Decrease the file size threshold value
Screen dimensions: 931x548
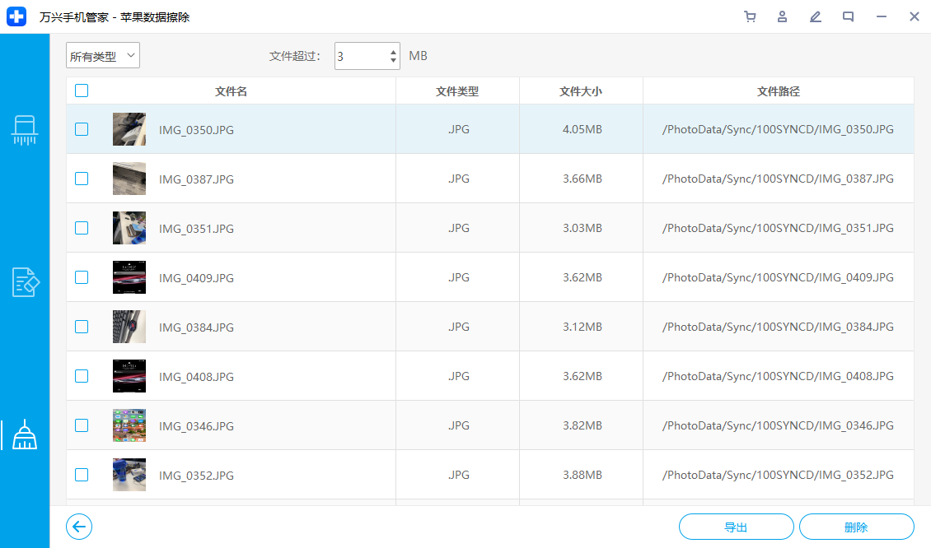click(x=393, y=62)
